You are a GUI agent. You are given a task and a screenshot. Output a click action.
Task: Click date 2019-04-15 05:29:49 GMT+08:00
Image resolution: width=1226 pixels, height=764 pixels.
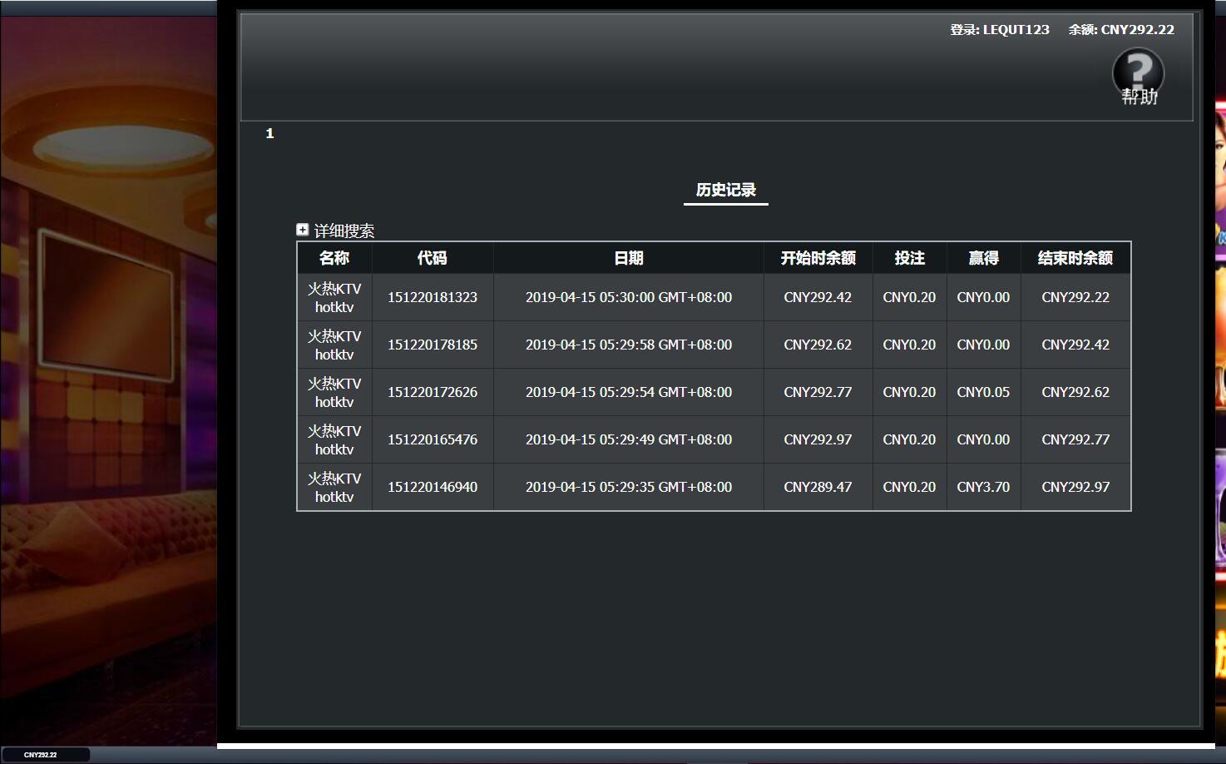click(629, 439)
